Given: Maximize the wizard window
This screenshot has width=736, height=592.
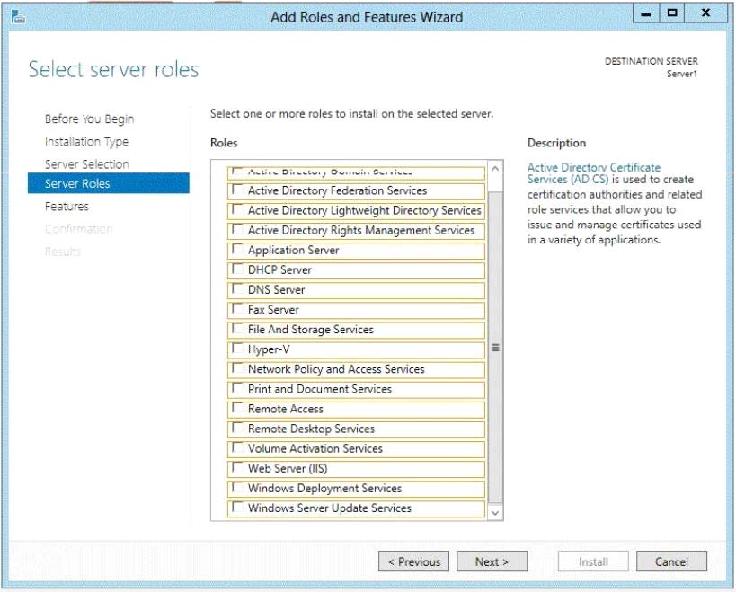Looking at the screenshot, I should [x=671, y=14].
